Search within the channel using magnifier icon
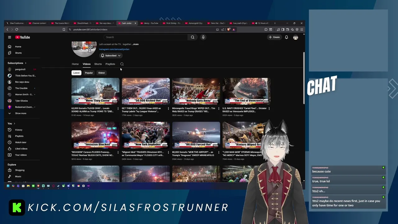 coord(122,64)
